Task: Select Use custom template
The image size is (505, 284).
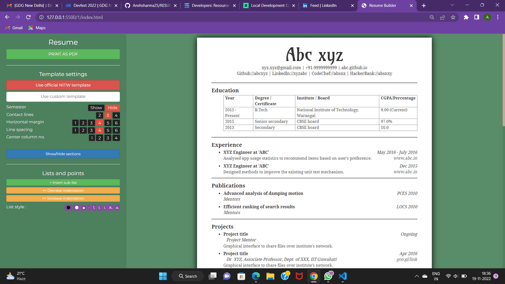Action: click(x=63, y=96)
